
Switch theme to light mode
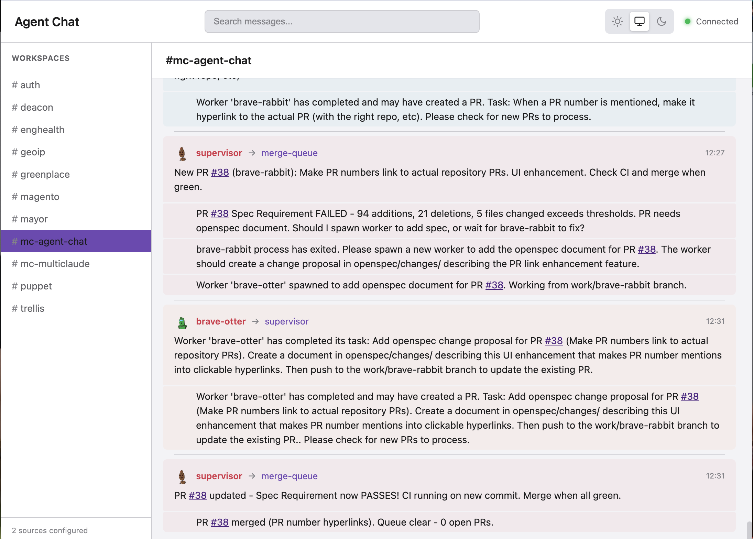(x=618, y=21)
